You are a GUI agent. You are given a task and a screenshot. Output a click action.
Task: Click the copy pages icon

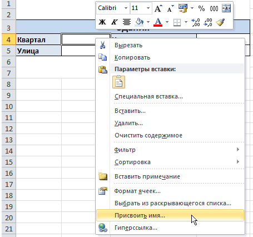pyautogui.click(x=102, y=57)
